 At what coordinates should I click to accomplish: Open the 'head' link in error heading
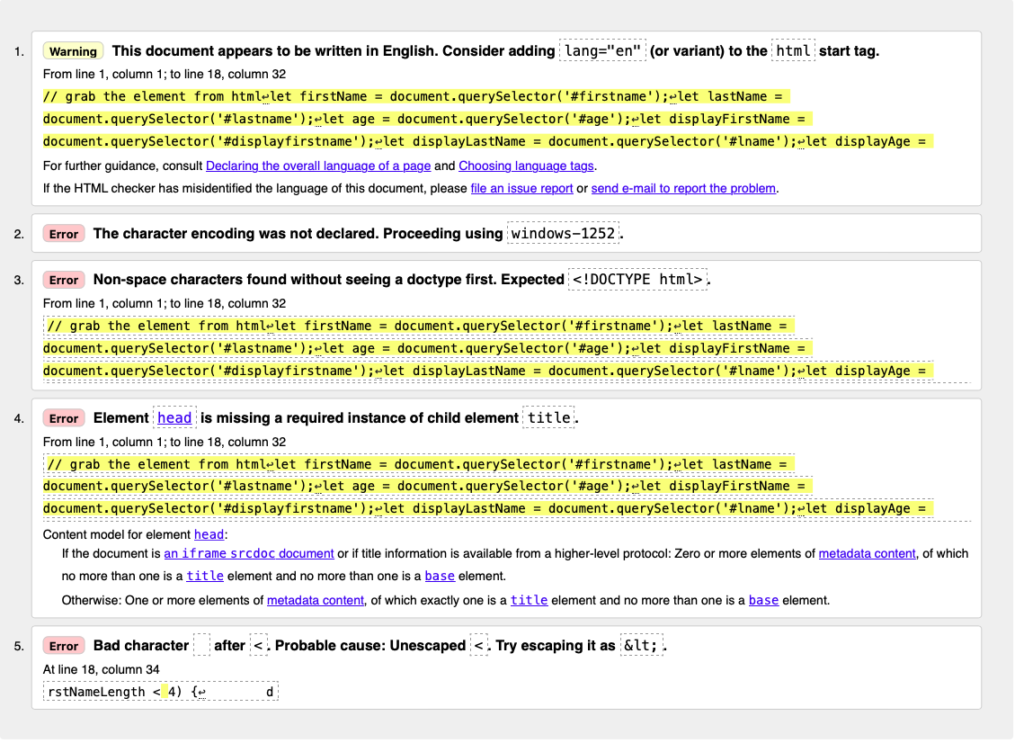click(x=174, y=417)
